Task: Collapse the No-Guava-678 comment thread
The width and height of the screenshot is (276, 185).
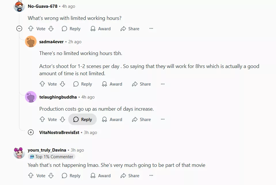Action: (19, 29)
